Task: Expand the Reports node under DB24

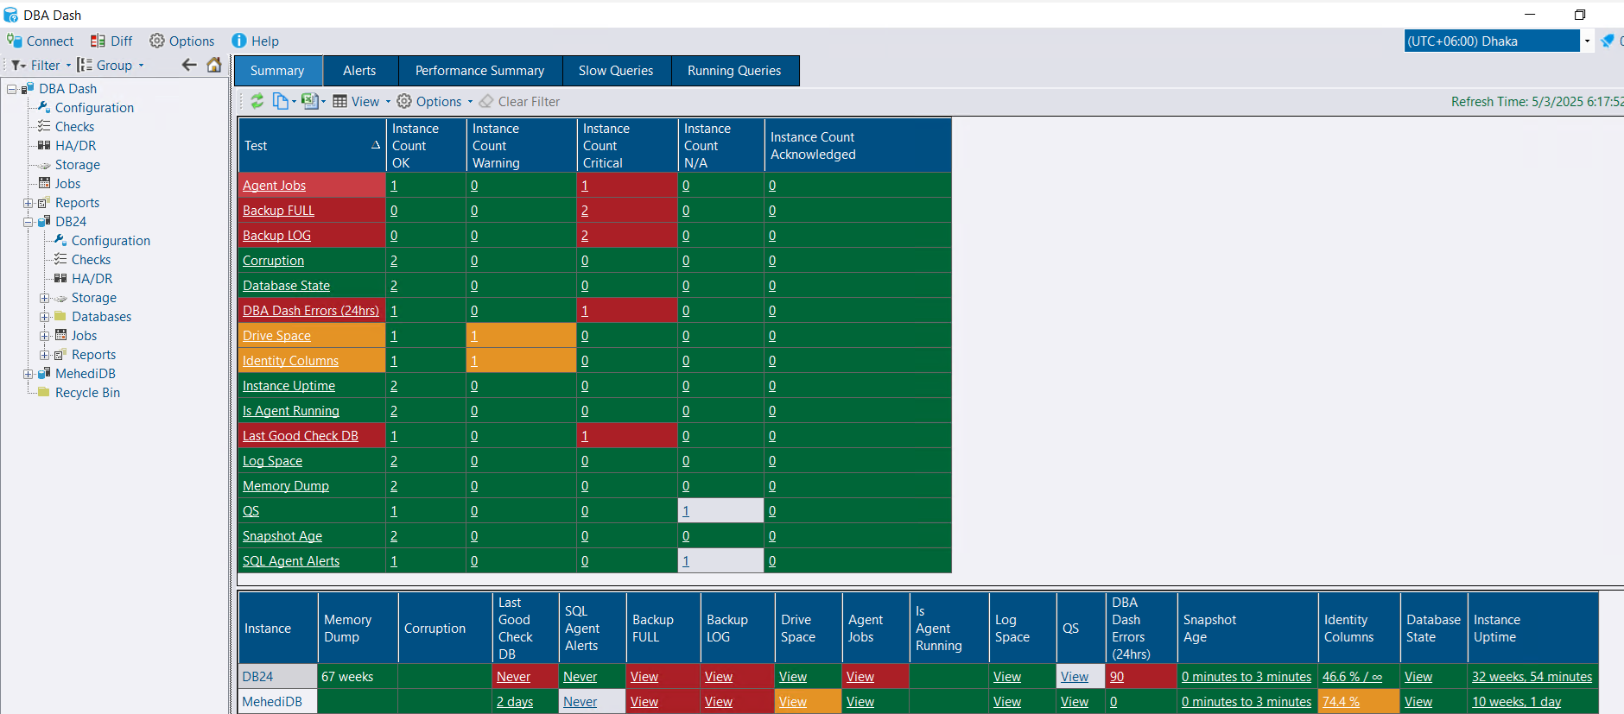Action: click(44, 355)
